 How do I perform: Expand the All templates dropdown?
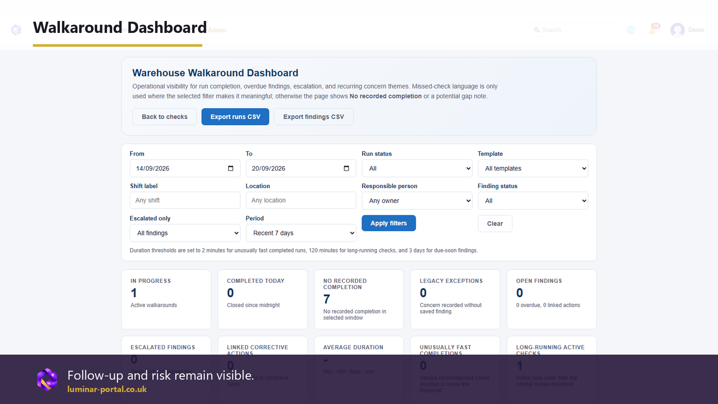tap(533, 168)
